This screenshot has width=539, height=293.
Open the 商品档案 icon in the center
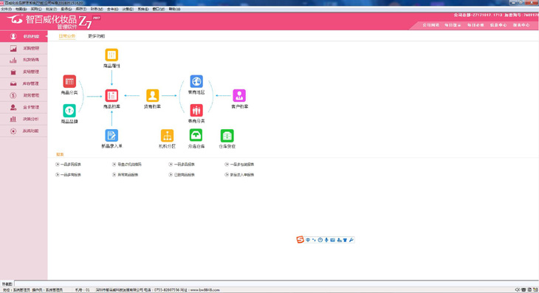(111, 95)
